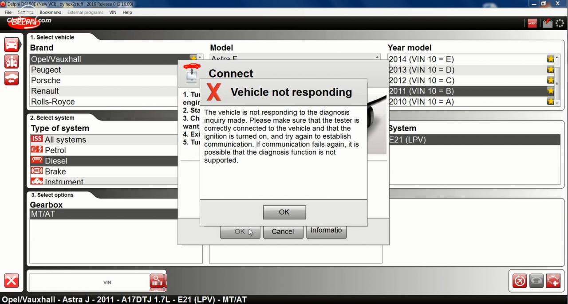Screen dimensions: 568x304
Task: Click the greyed OK button in Connect dialog
Action: tap(240, 231)
